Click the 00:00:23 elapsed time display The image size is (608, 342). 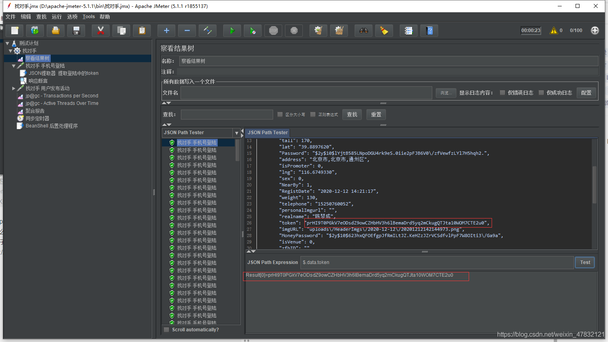[x=531, y=30]
